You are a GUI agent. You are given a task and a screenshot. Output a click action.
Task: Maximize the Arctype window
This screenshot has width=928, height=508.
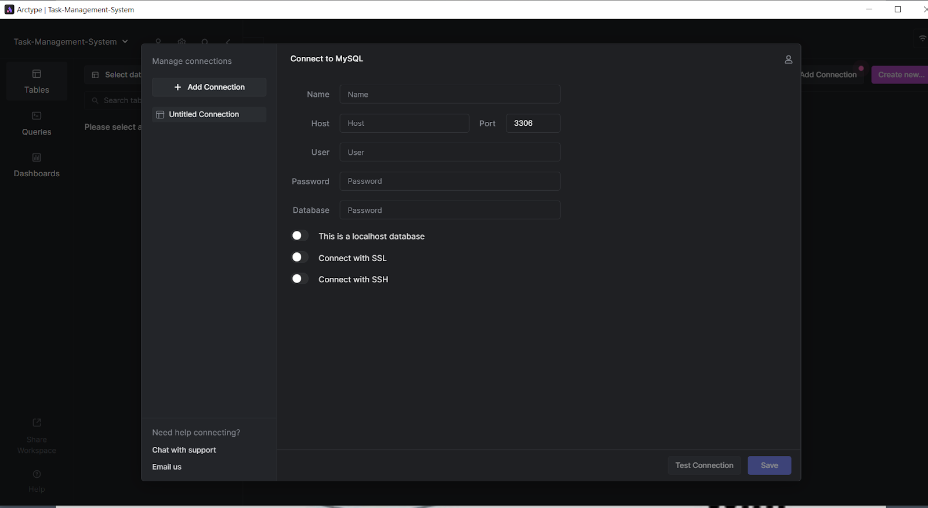[x=898, y=9]
